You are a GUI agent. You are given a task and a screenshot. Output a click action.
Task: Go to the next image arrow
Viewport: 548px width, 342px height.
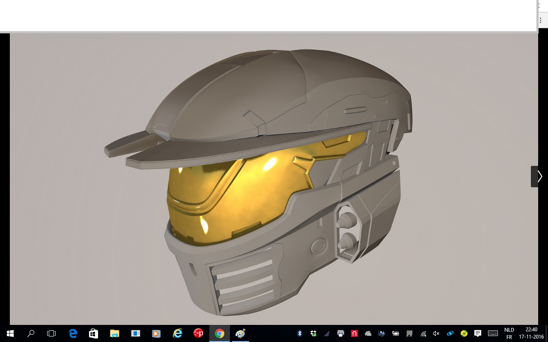tap(539, 177)
